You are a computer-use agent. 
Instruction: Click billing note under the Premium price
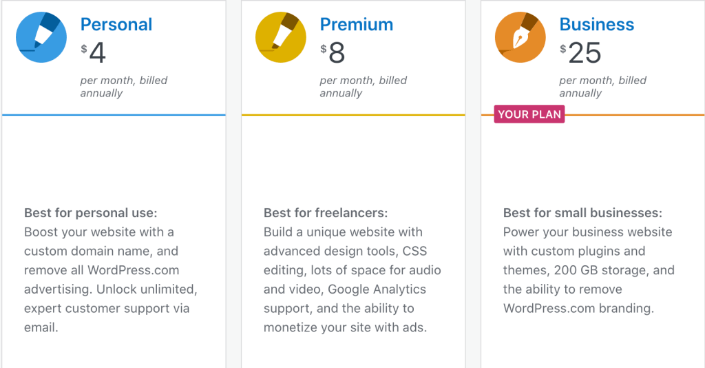[364, 87]
